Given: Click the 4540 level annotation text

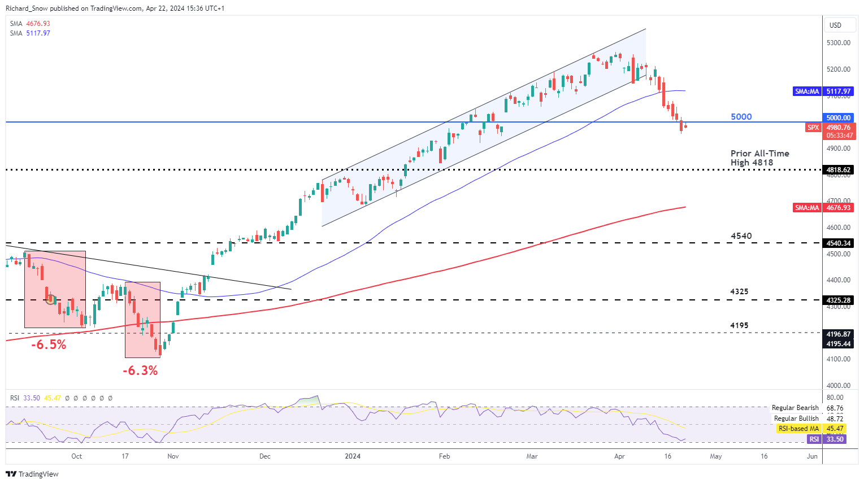Looking at the screenshot, I should tap(741, 236).
